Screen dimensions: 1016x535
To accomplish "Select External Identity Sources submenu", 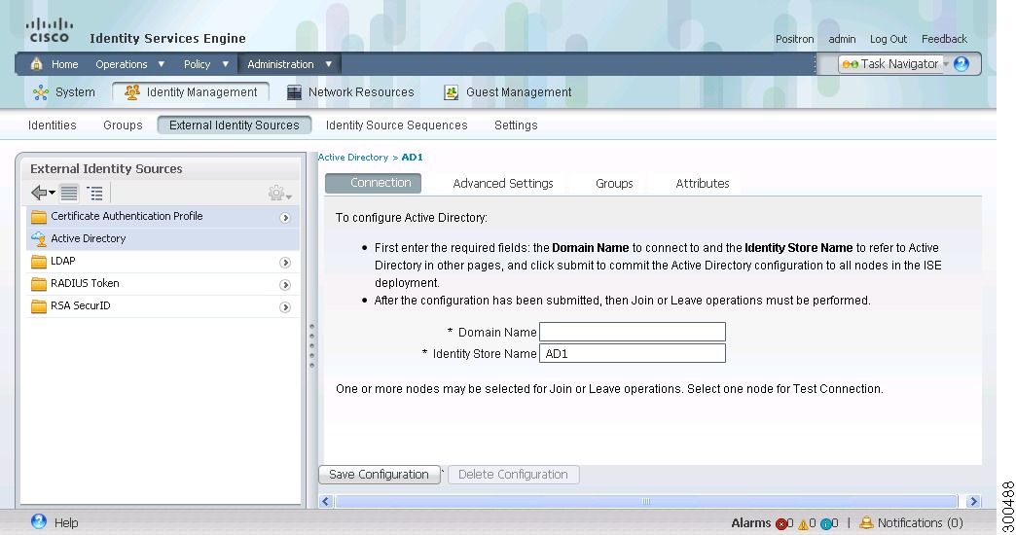I will pos(234,125).
